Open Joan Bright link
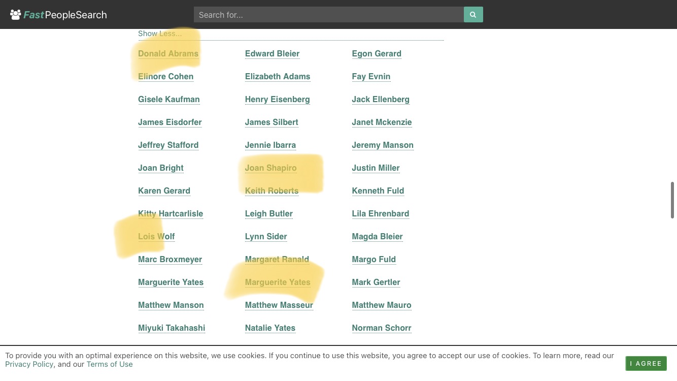 click(x=160, y=168)
